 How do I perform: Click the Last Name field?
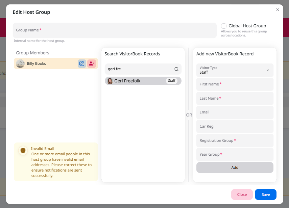[x=235, y=98]
